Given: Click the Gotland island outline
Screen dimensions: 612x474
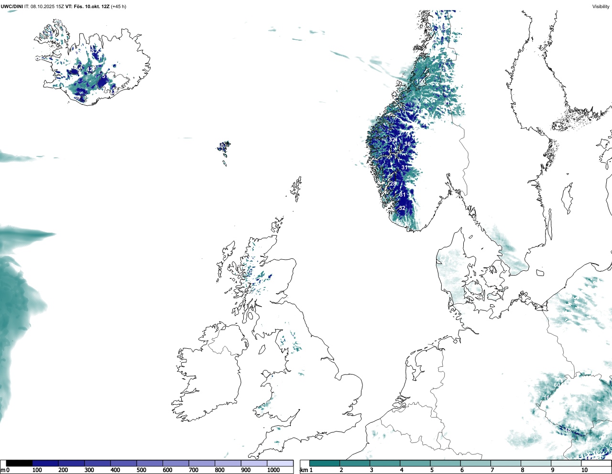Looking at the screenshot, I should coord(566,198).
